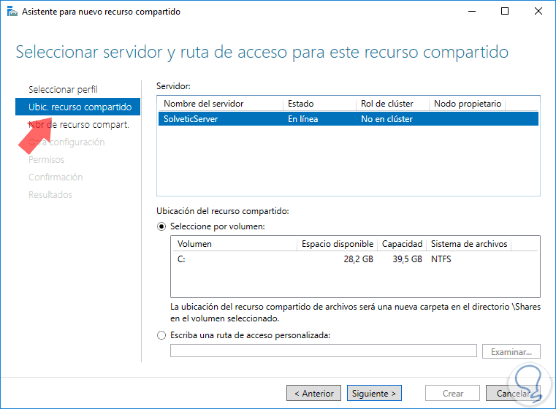The image size is (556, 409).
Task: Select the 'C:' volume row
Action: click(355, 259)
